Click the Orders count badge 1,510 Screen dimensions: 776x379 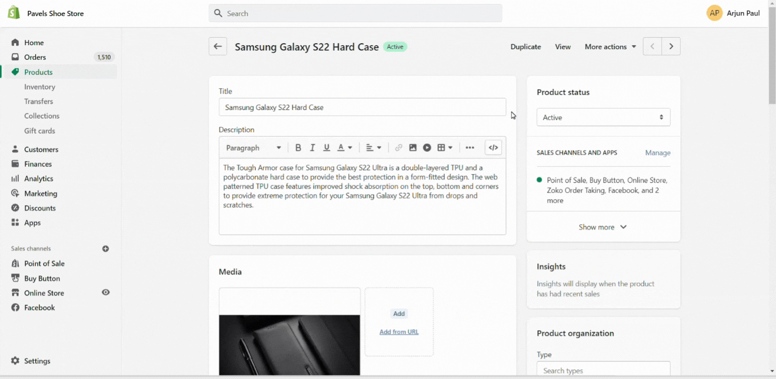pos(104,57)
